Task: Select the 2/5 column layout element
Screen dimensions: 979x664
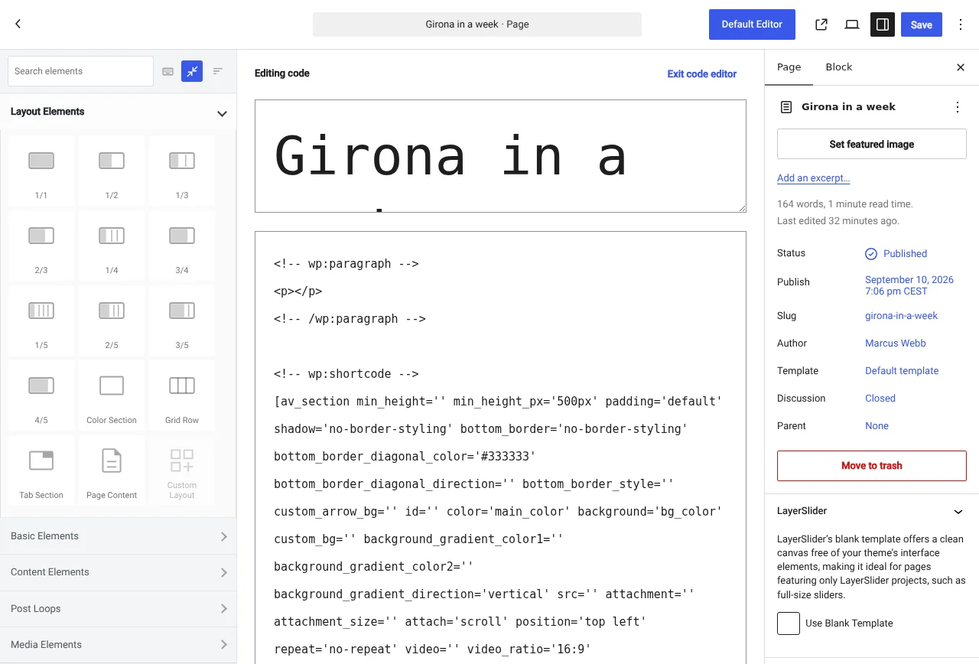Action: coord(112,321)
